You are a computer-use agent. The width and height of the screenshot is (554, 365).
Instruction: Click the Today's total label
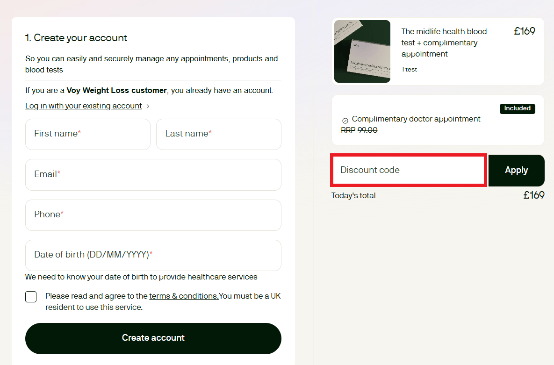tap(353, 195)
